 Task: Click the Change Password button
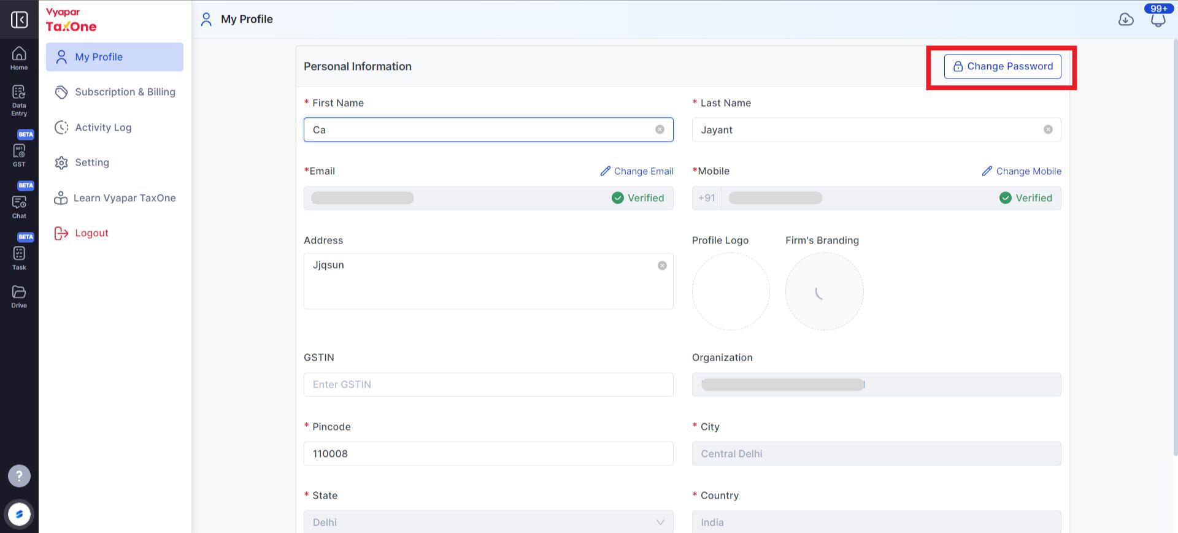coord(1003,66)
